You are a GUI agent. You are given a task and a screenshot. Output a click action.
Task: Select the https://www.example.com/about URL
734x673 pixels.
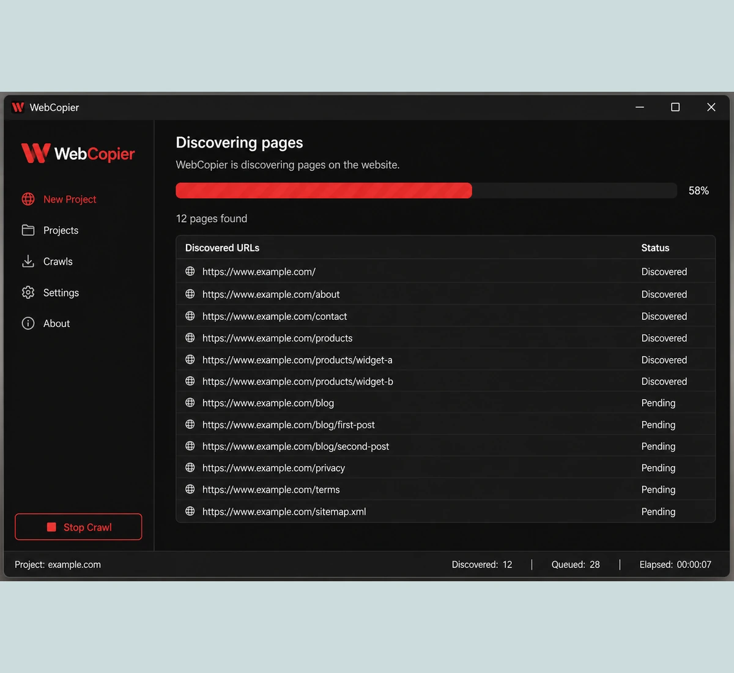271,294
